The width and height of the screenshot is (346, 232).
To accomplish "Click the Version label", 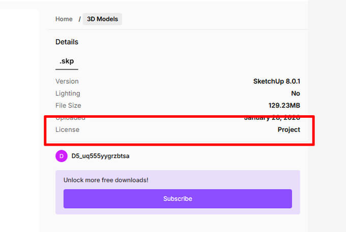I will pyautogui.click(x=67, y=81).
